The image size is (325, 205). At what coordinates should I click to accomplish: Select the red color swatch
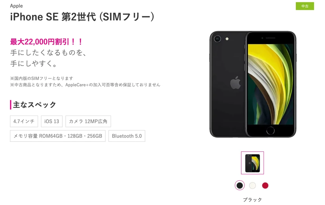click(265, 186)
